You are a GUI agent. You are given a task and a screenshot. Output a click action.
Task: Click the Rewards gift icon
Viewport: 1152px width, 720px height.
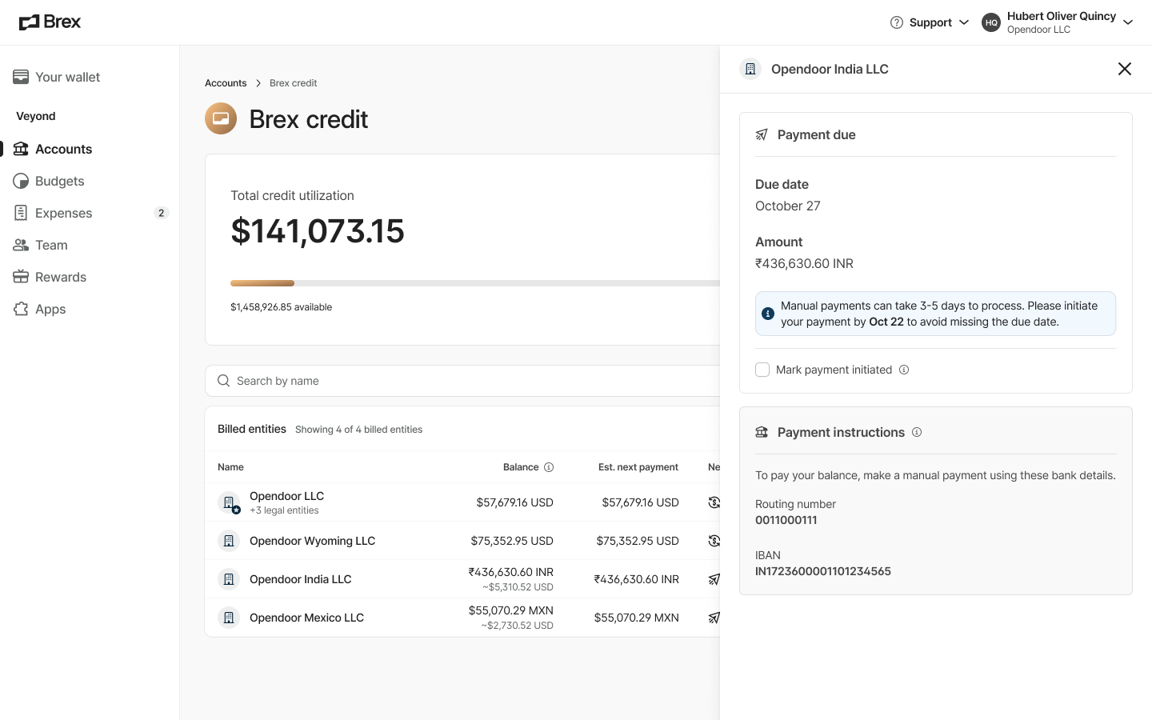point(21,277)
